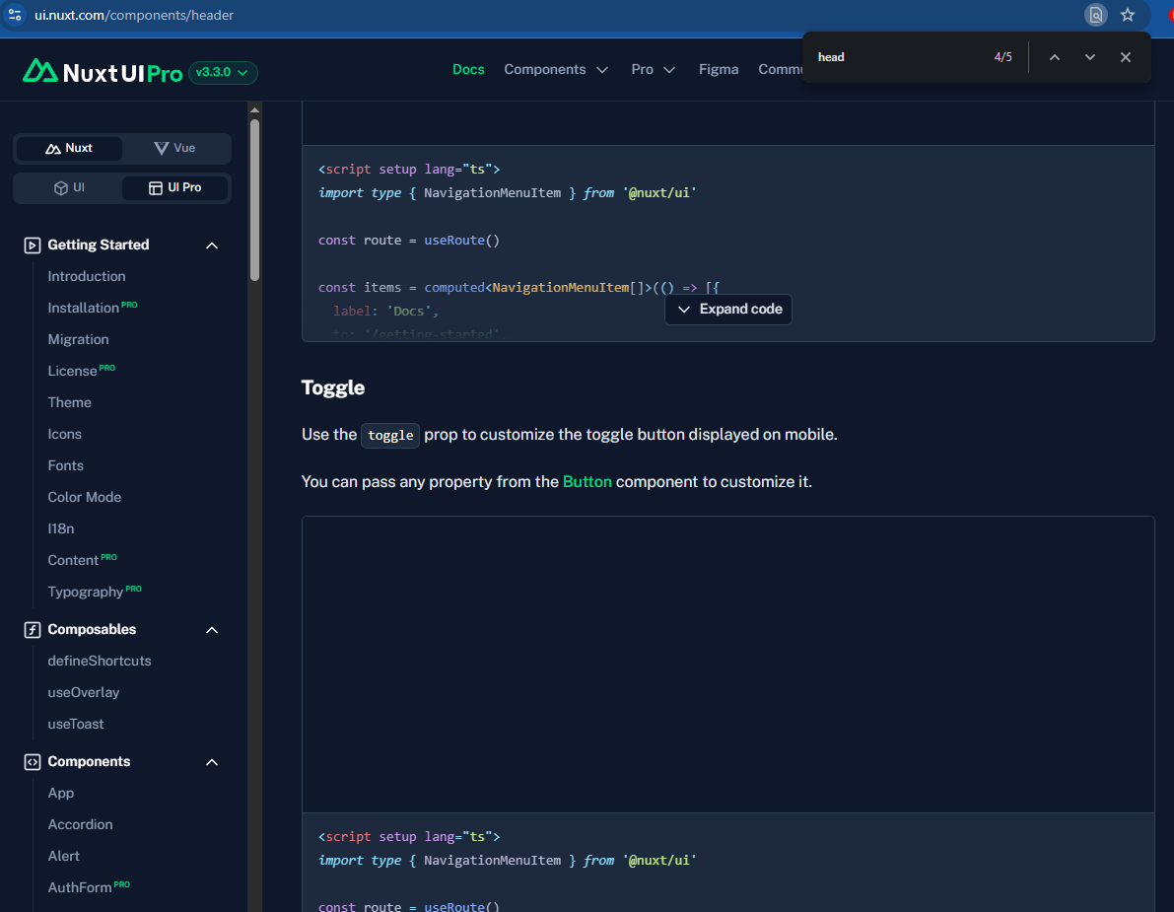Click the layout icon beside UI Pro
This screenshot has height=912, width=1174.
(156, 188)
